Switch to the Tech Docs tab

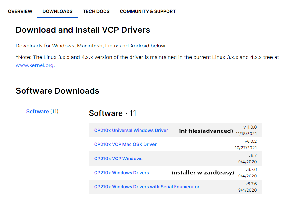(x=96, y=11)
